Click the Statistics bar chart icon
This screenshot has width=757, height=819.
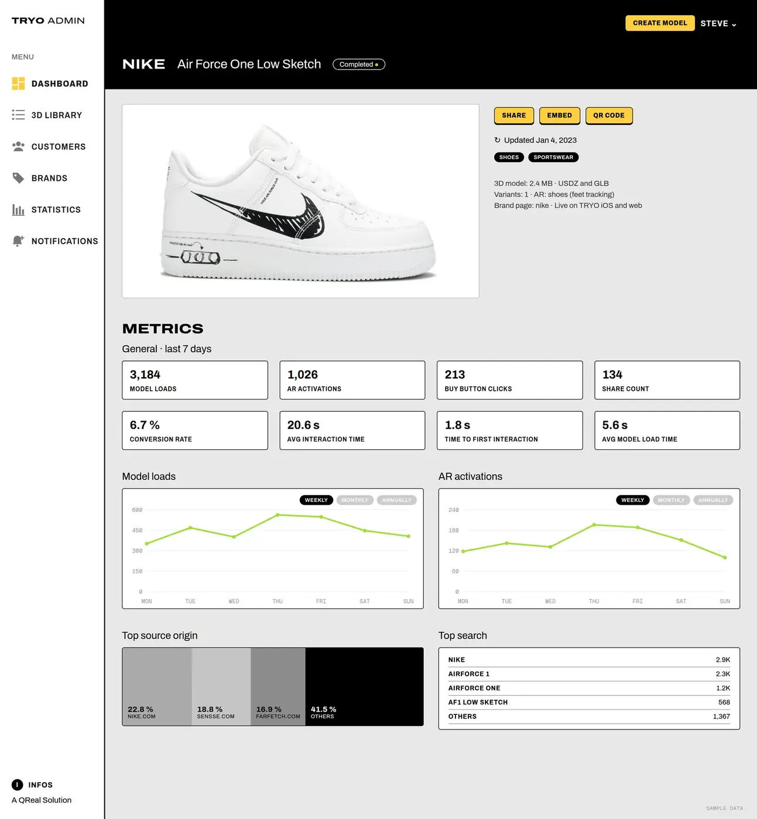[x=18, y=209]
